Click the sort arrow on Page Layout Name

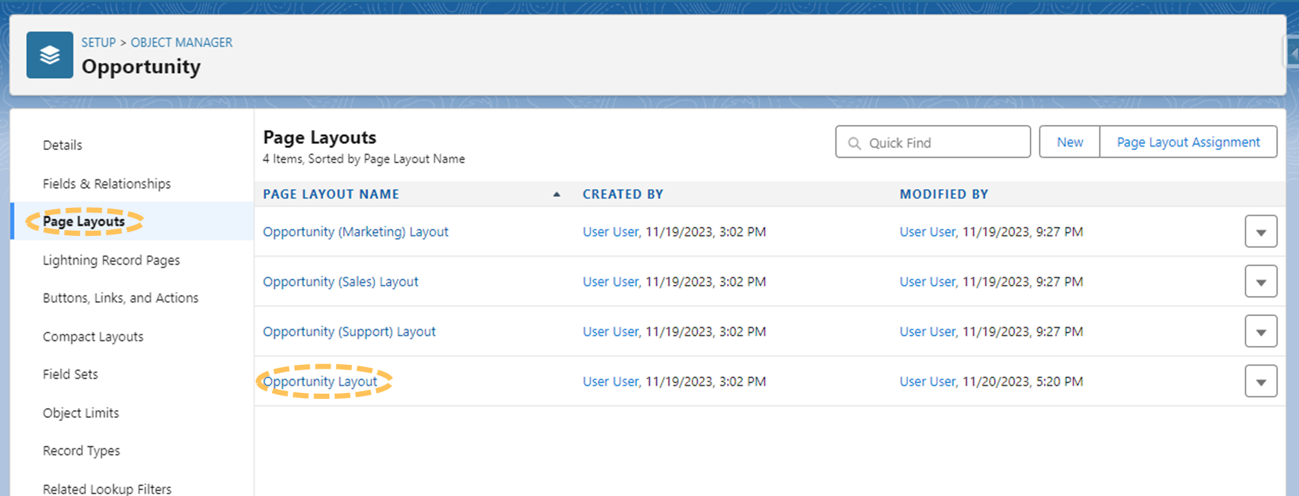click(x=556, y=194)
